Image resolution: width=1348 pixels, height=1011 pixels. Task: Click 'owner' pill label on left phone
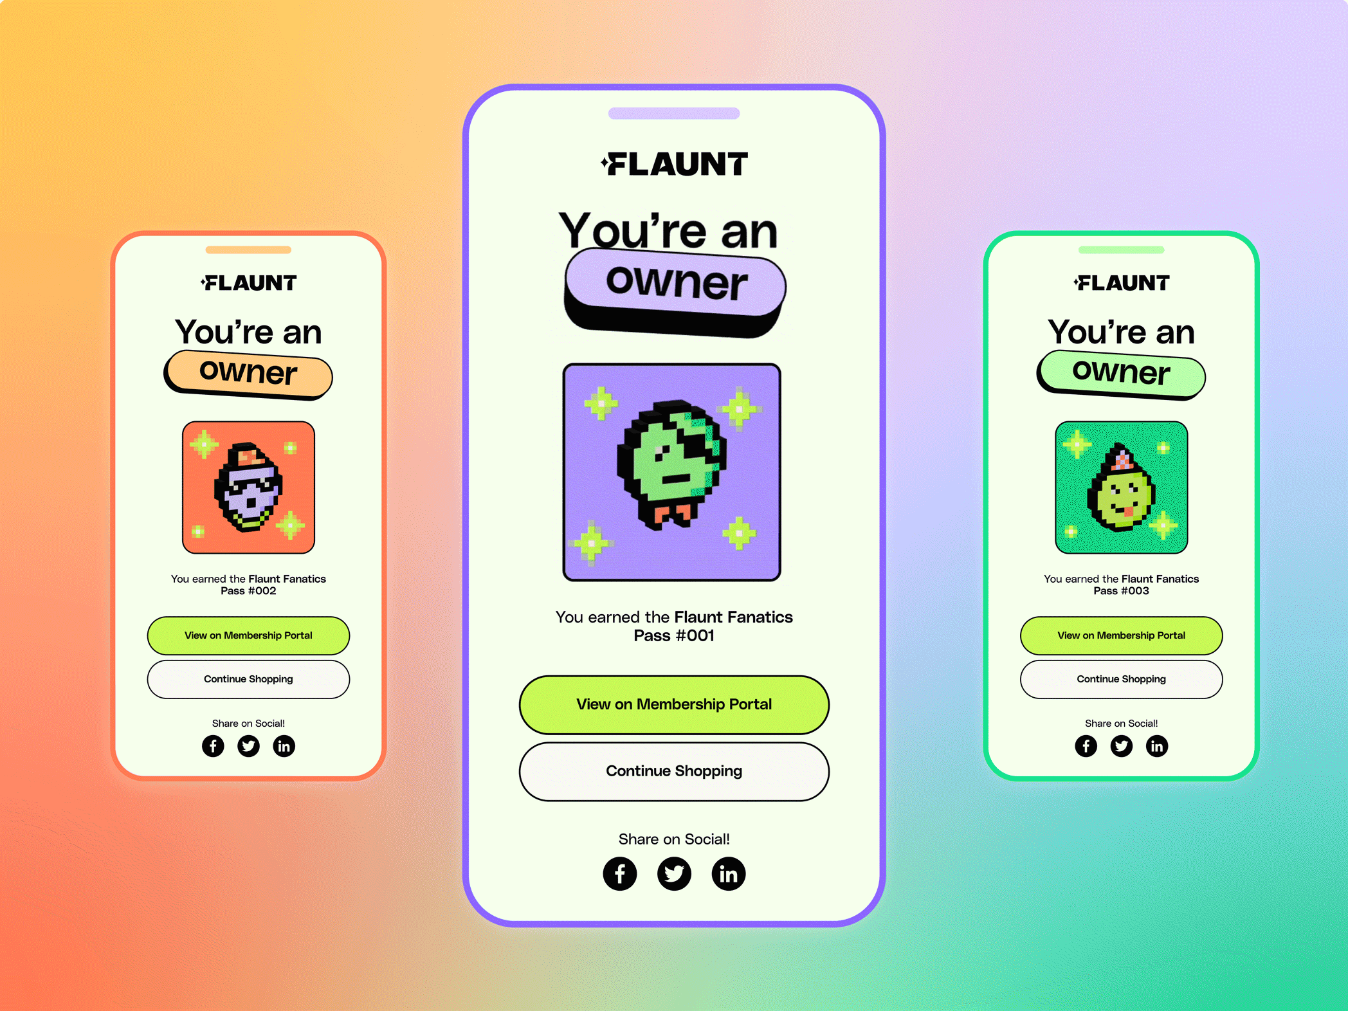pyautogui.click(x=242, y=382)
